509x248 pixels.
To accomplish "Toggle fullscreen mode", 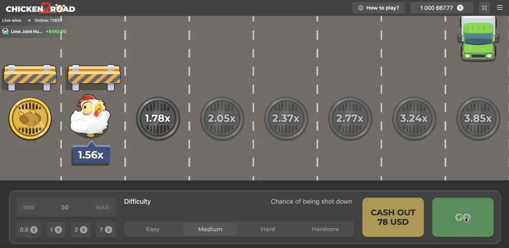I will pyautogui.click(x=484, y=8).
